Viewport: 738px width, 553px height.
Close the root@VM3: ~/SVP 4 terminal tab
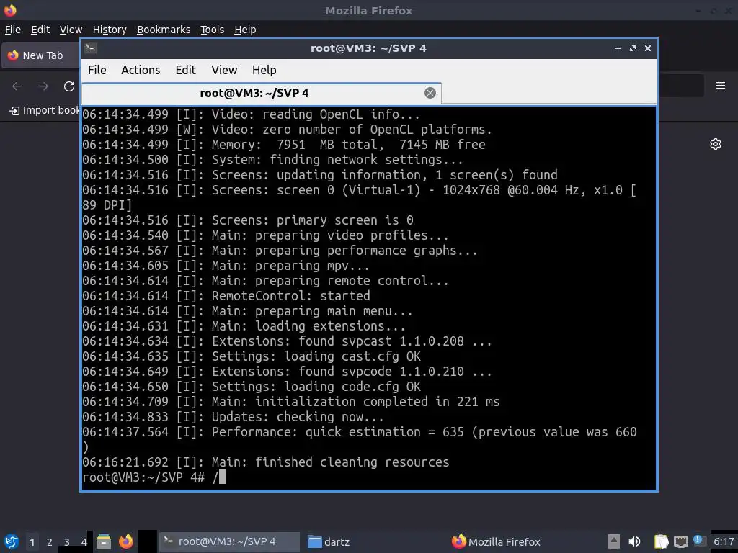pyautogui.click(x=430, y=93)
